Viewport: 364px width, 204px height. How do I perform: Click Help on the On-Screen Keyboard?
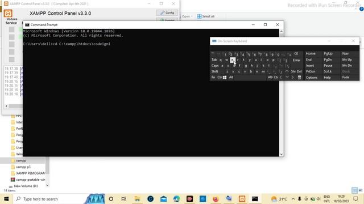327,78
